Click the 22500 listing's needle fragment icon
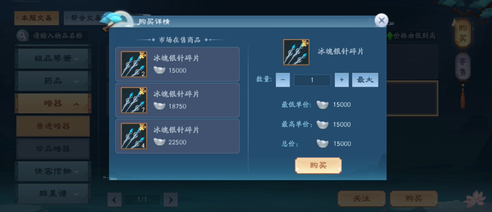The image size is (492, 212). [134, 136]
